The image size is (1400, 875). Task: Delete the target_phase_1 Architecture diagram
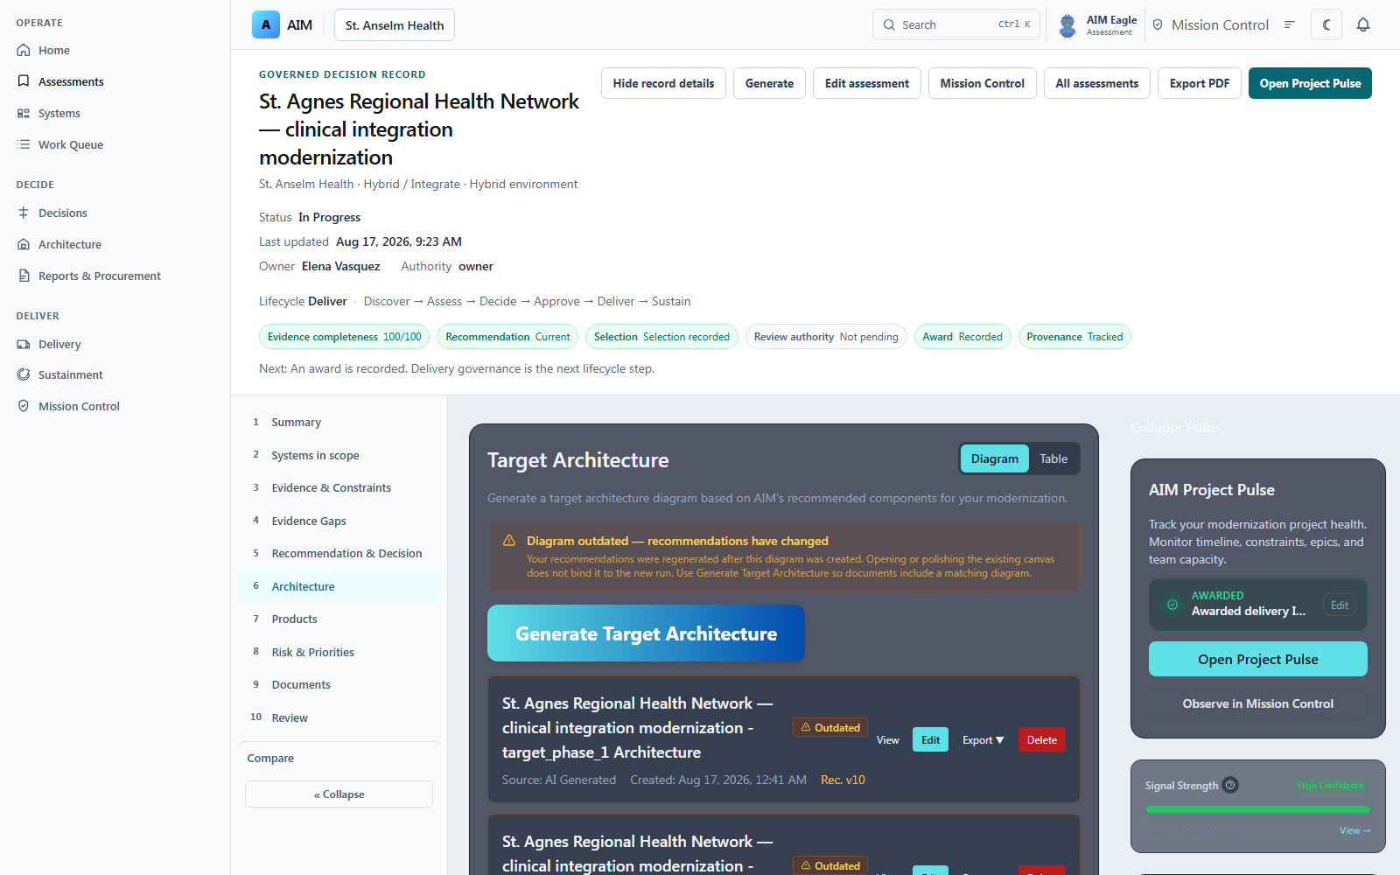click(x=1042, y=740)
